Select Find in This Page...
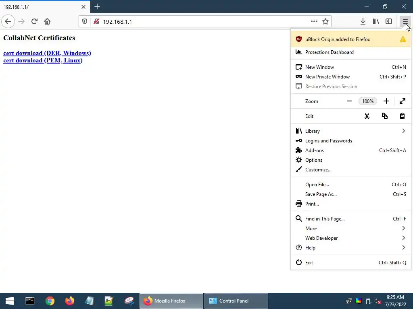Screen dimensions: 413x309 click(350, 219)
